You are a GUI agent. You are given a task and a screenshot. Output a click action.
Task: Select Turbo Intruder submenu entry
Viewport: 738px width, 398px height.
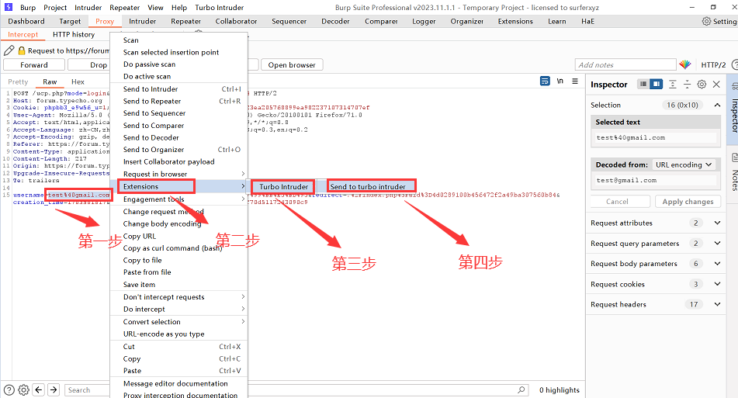pos(283,186)
